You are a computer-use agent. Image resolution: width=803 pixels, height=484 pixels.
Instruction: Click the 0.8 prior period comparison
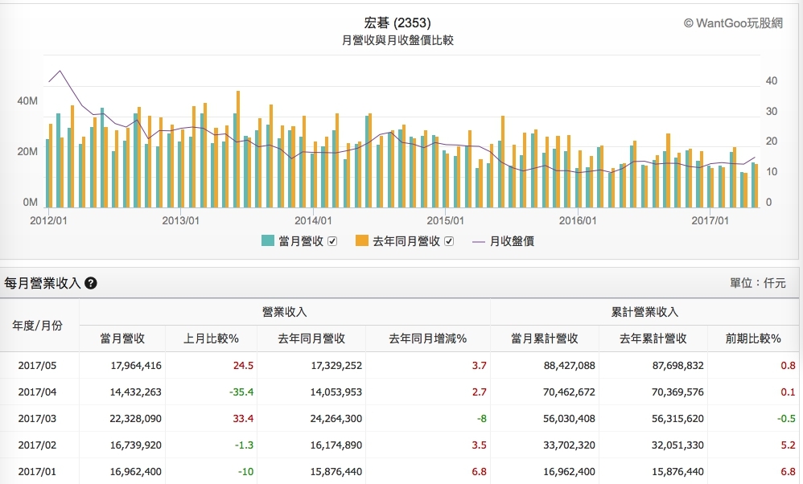click(x=789, y=365)
